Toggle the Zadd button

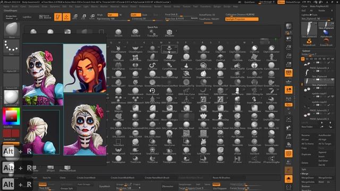coord(135,15)
